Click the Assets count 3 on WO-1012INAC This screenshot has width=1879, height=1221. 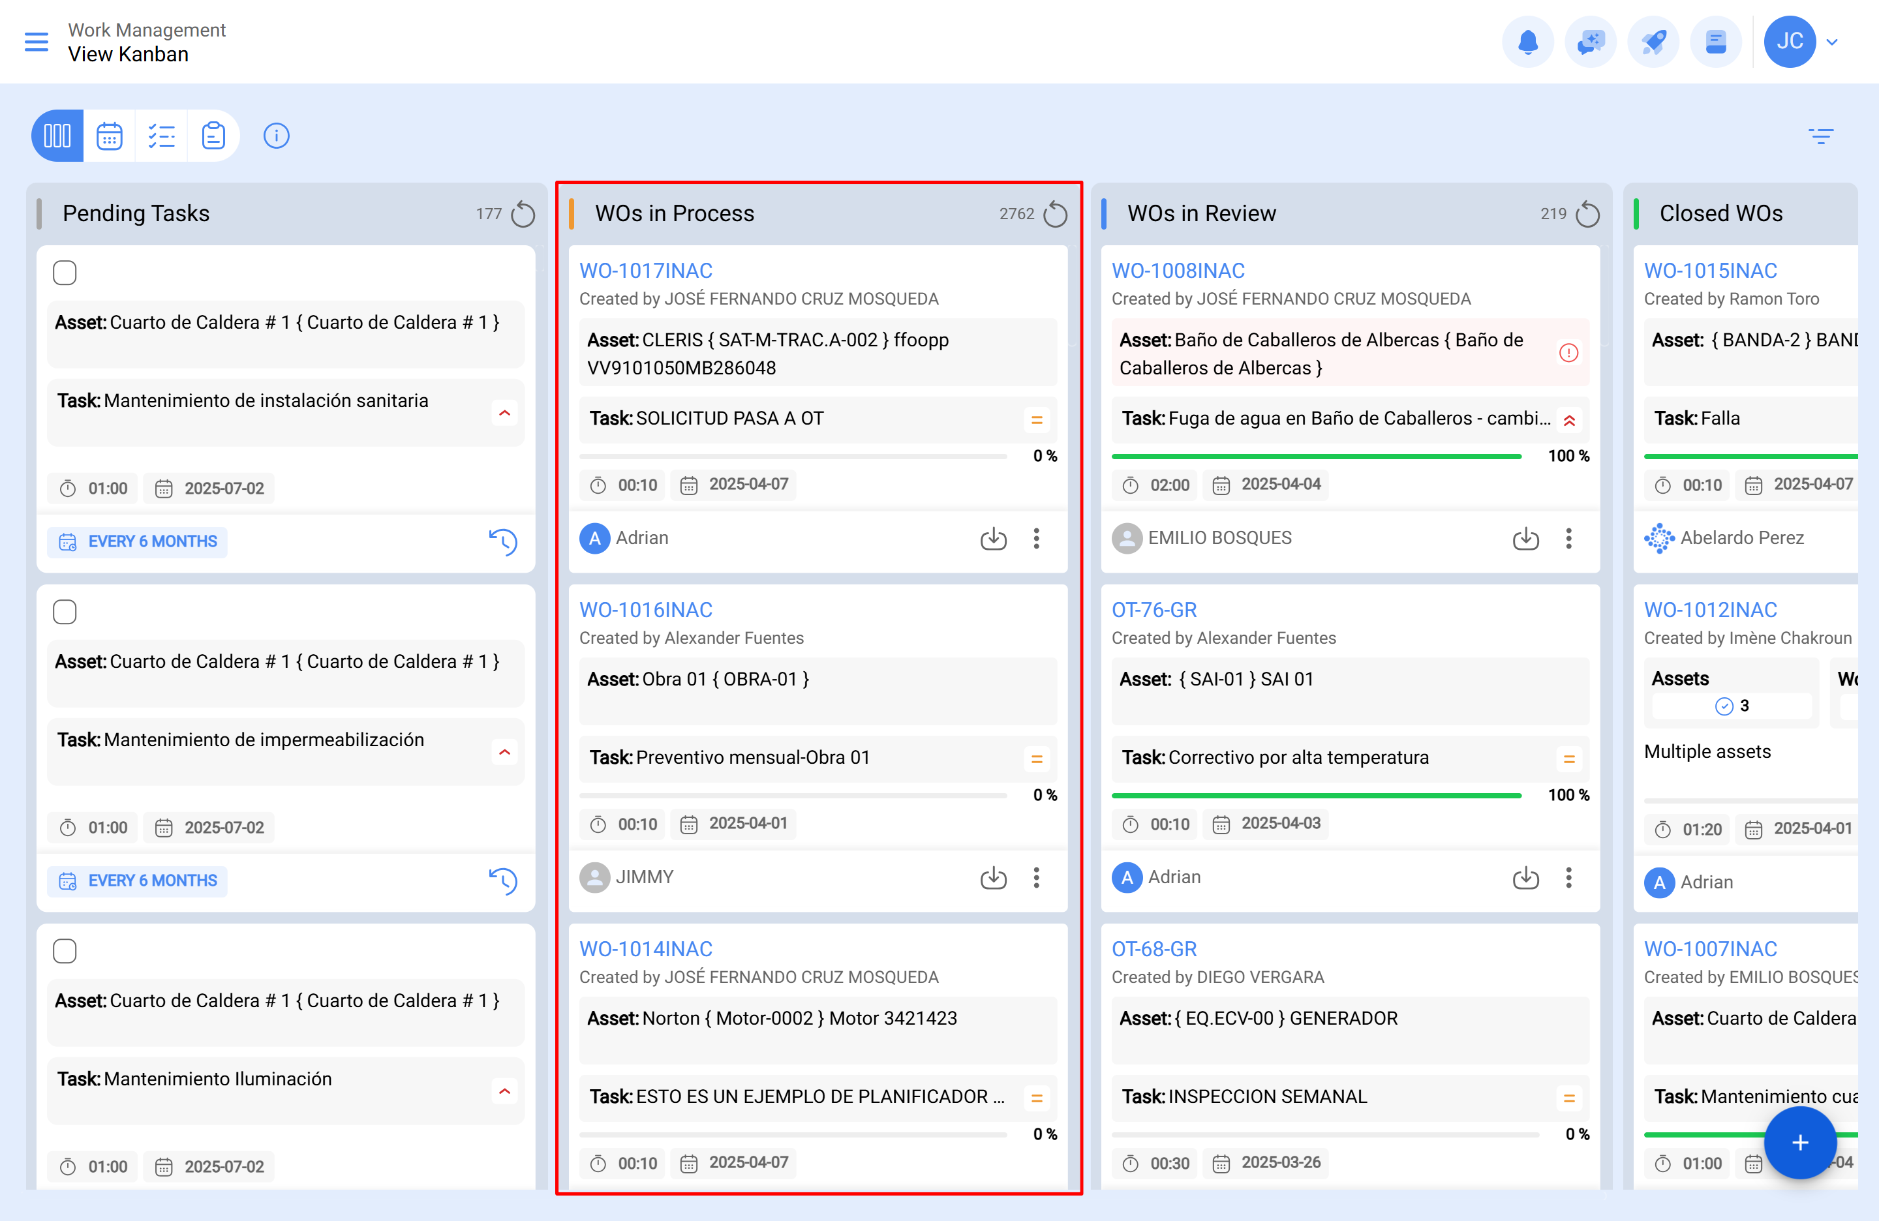pyautogui.click(x=1732, y=706)
